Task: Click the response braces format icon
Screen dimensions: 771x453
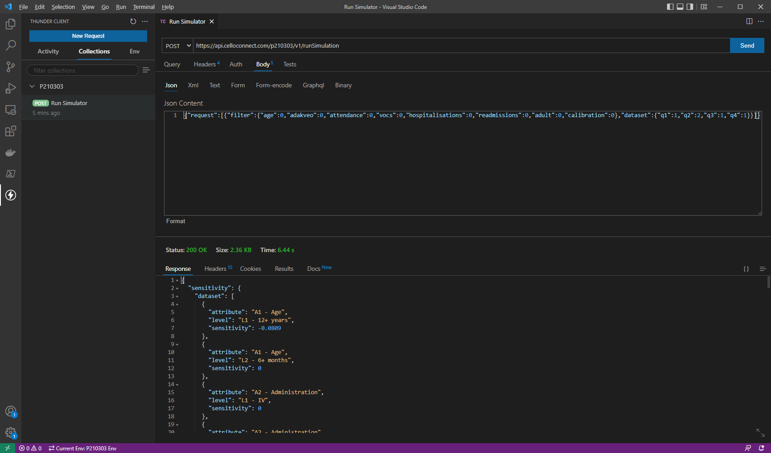Action: click(x=746, y=269)
